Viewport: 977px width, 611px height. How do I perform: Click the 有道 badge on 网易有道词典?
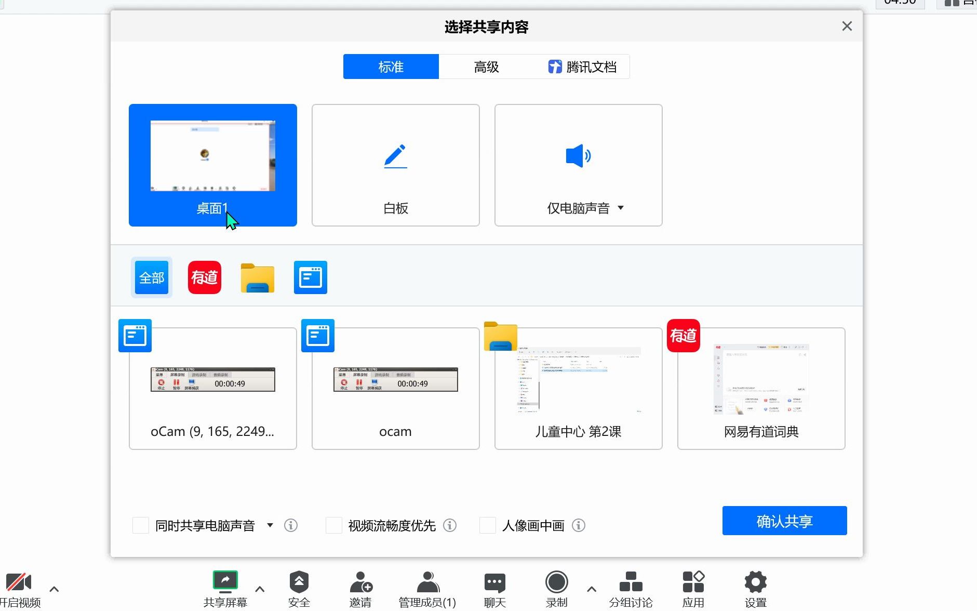[x=684, y=336]
